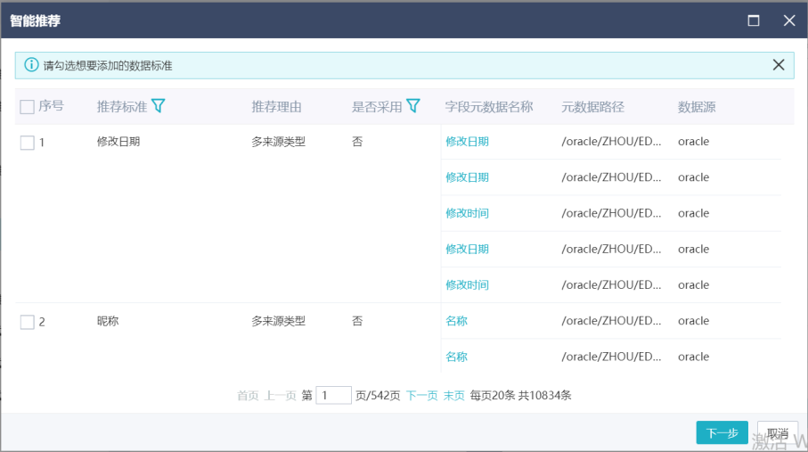Viewport: 808px width, 452px height.
Task: Click 首页 pagination link
Action: click(x=248, y=395)
